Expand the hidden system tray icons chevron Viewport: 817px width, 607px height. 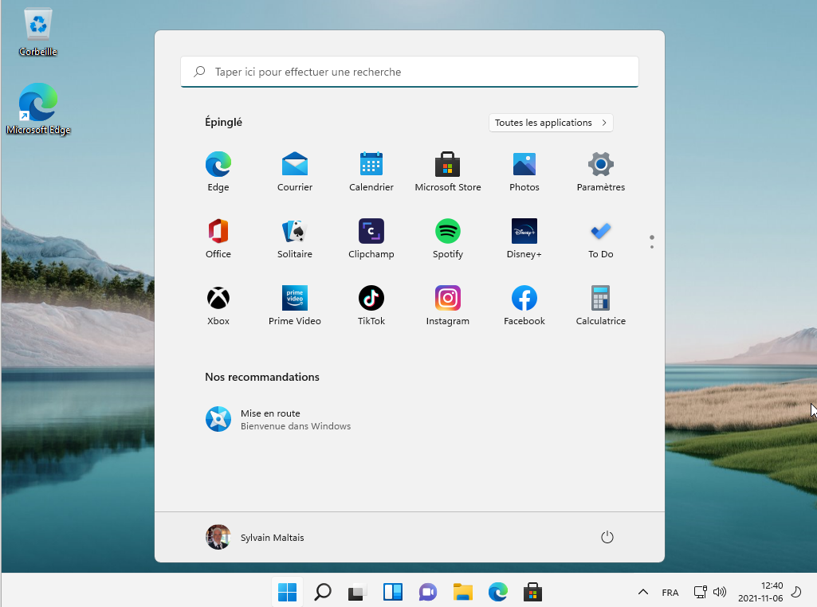642,592
